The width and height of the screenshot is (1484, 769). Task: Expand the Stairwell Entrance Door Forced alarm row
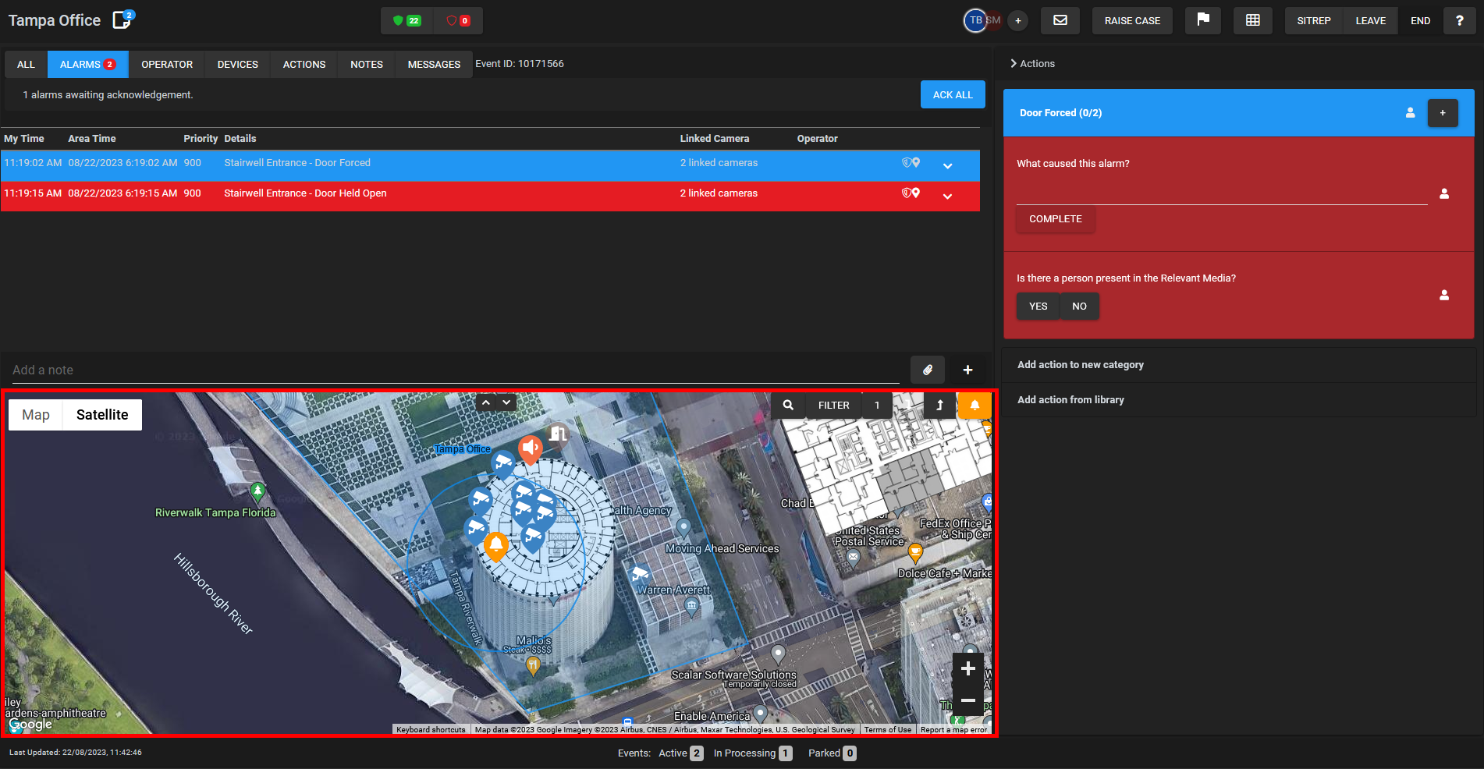[x=948, y=165]
